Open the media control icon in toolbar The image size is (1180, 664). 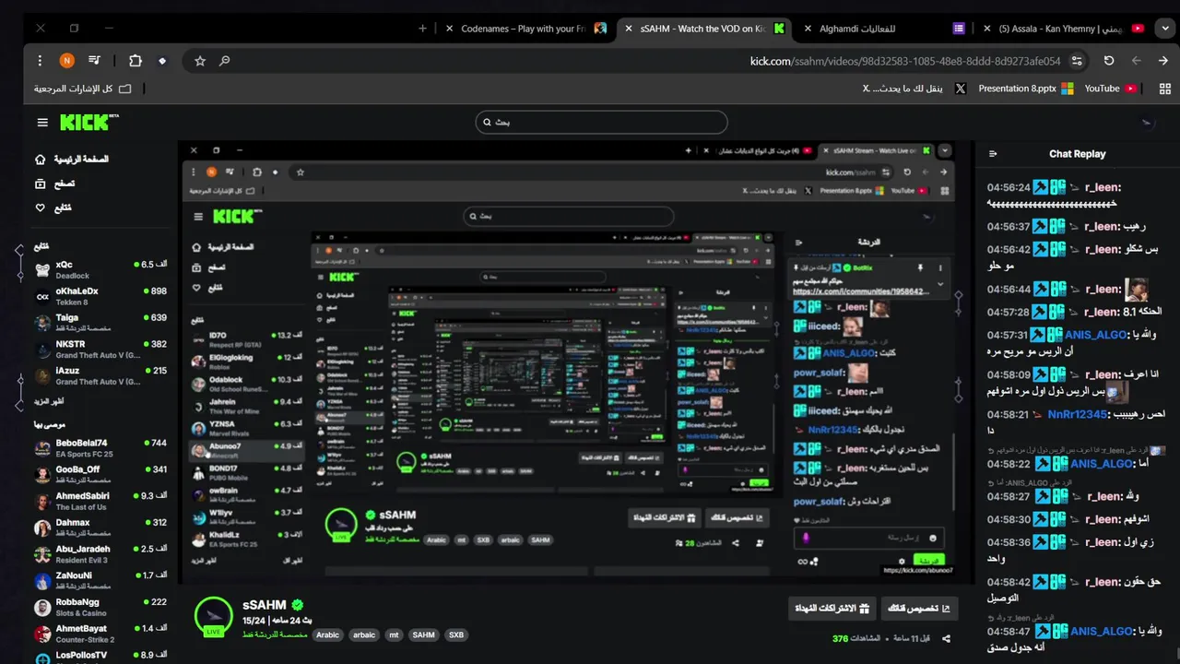click(x=94, y=61)
